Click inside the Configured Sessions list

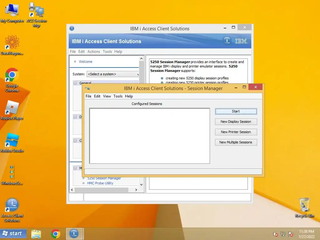point(150,136)
